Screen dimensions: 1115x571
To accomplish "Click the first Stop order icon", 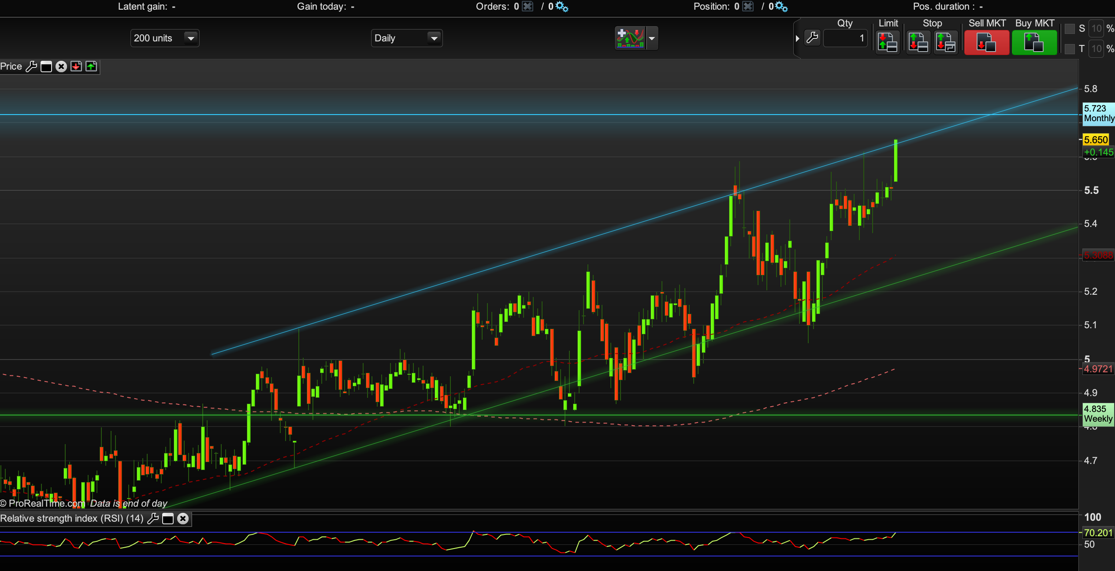I will pos(918,43).
